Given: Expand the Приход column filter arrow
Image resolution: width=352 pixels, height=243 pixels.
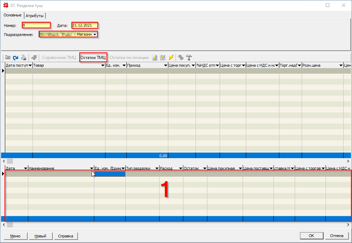Looking at the screenshot, I should [165, 66].
